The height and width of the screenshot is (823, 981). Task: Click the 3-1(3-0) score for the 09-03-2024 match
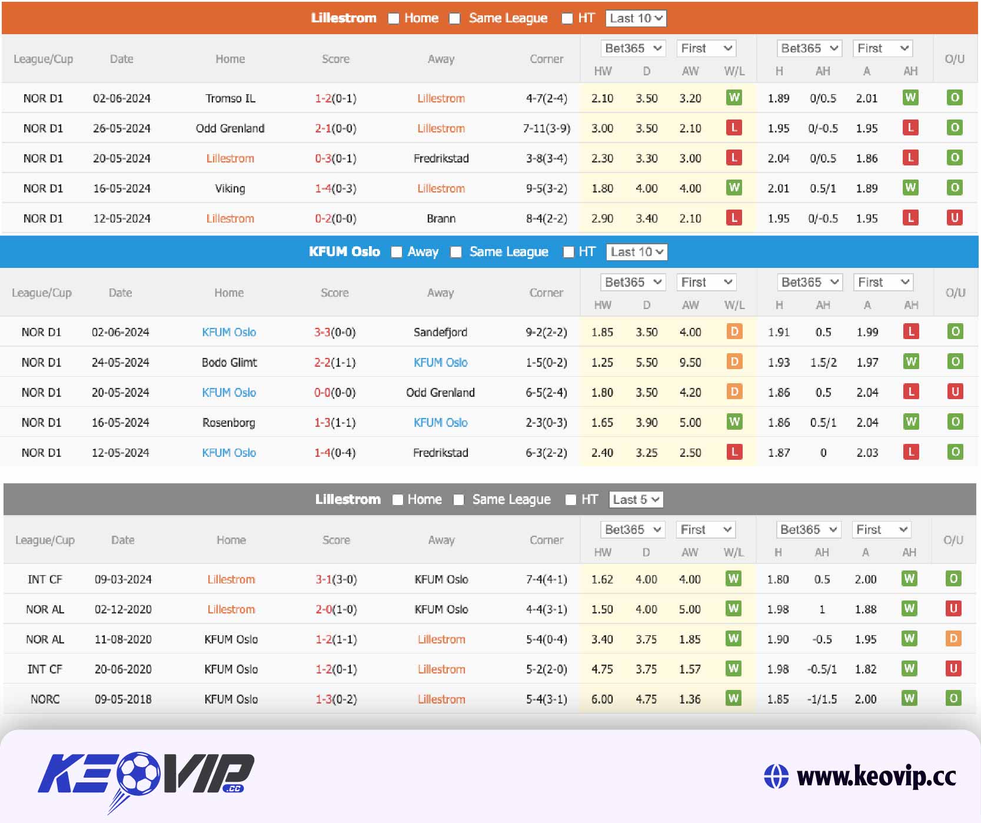click(335, 579)
